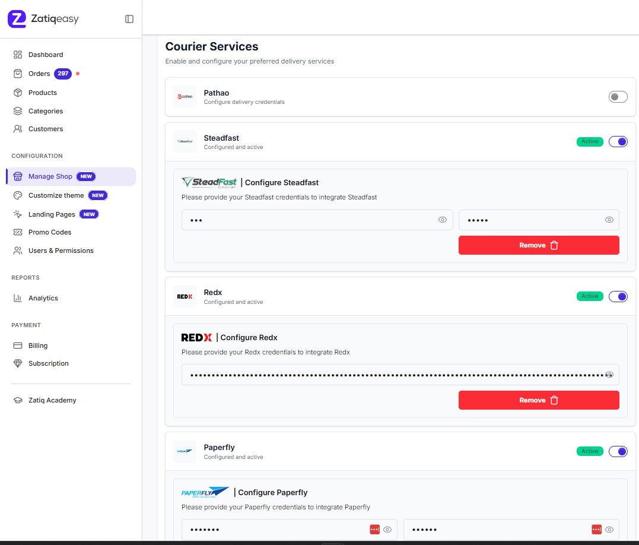Show the hidden Redx credential value
The image size is (639, 545).
click(x=609, y=375)
